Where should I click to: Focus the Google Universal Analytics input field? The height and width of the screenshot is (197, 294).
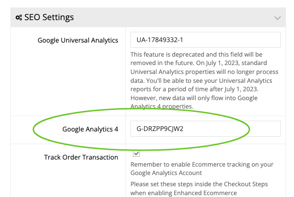point(205,40)
